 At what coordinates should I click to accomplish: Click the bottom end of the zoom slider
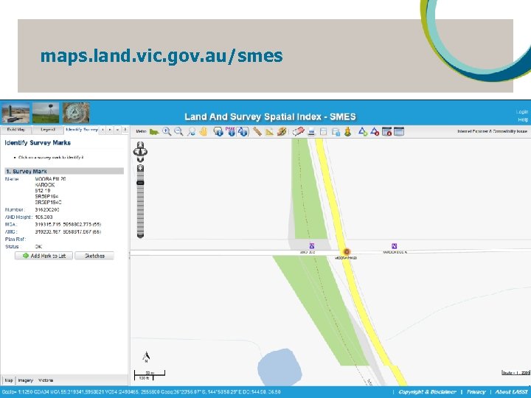140,235
